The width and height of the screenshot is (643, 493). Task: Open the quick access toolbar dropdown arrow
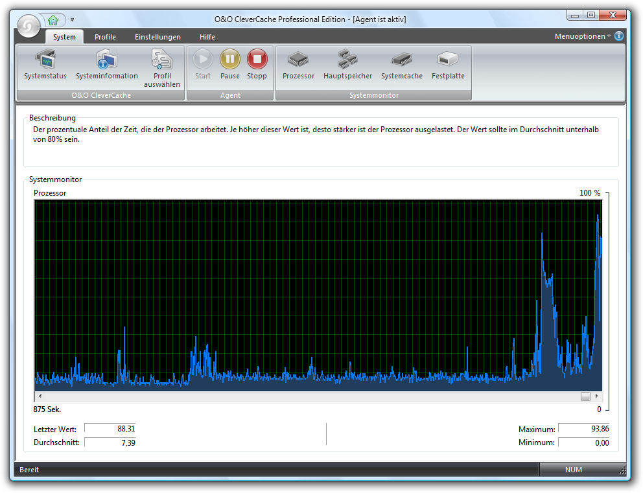(x=72, y=19)
